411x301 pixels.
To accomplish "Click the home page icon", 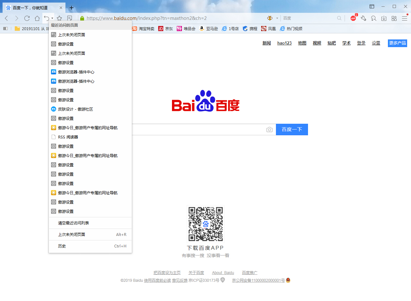I will [37, 18].
